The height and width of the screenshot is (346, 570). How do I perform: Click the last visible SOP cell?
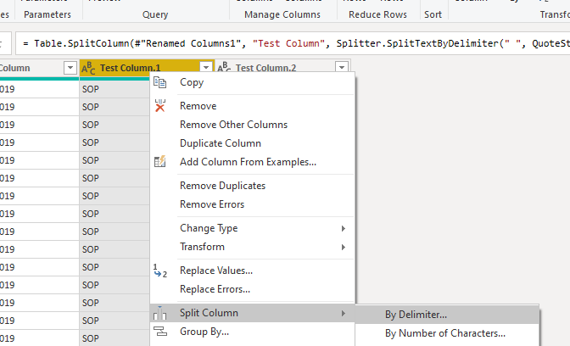coord(115,338)
